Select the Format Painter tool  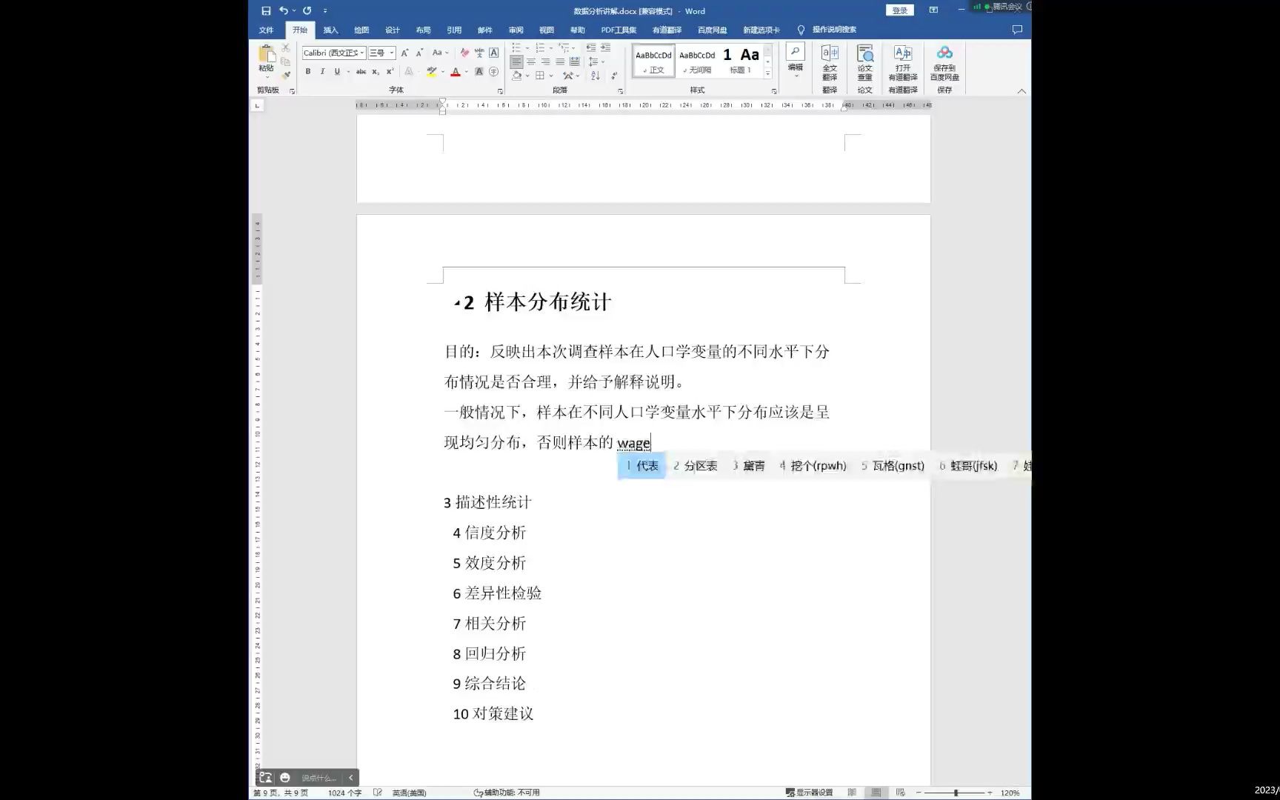coord(287,73)
